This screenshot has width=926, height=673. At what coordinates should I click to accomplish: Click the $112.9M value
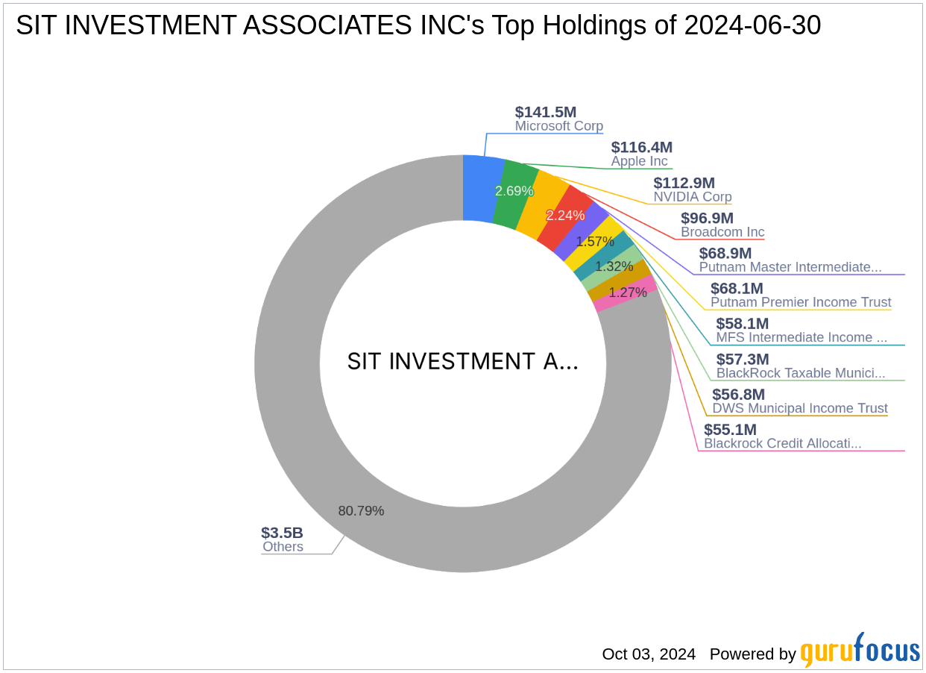[684, 183]
